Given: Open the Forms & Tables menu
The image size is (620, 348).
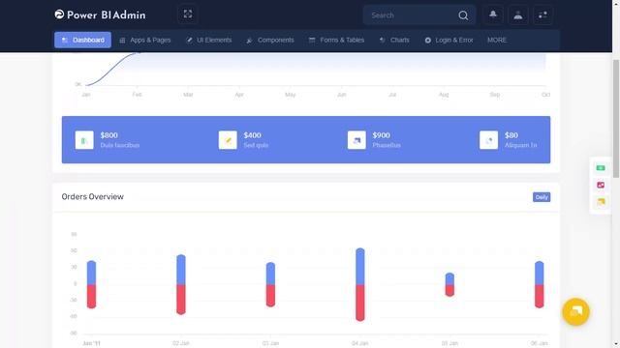Looking at the screenshot, I should [x=336, y=40].
